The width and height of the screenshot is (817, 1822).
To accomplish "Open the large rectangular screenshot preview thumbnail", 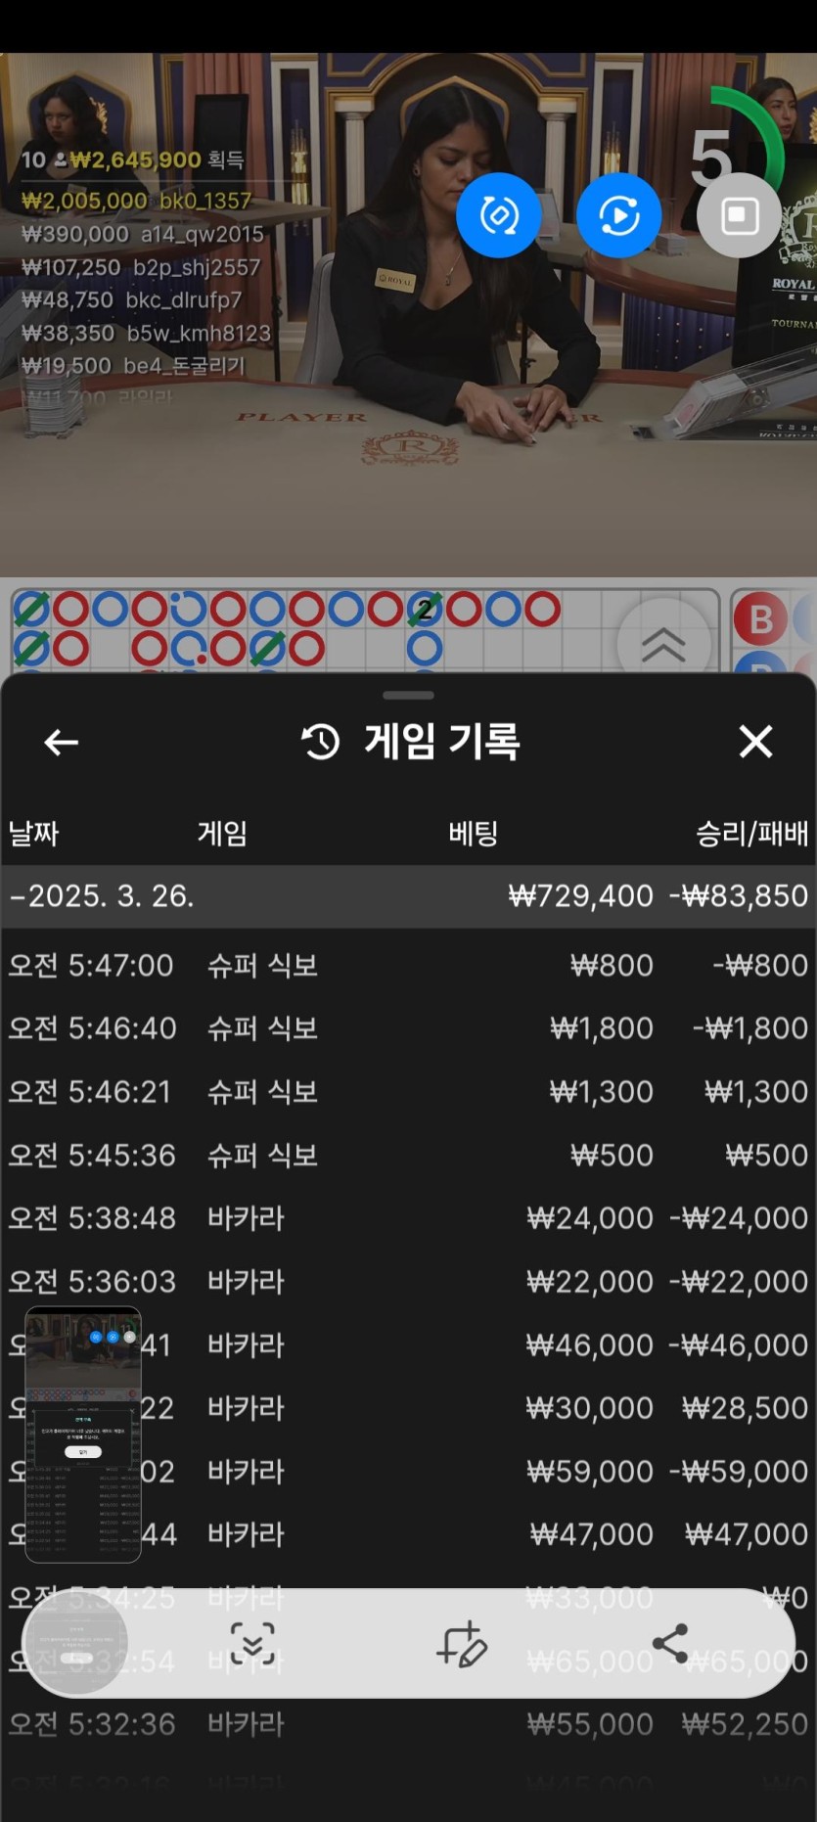I will click(x=83, y=1434).
